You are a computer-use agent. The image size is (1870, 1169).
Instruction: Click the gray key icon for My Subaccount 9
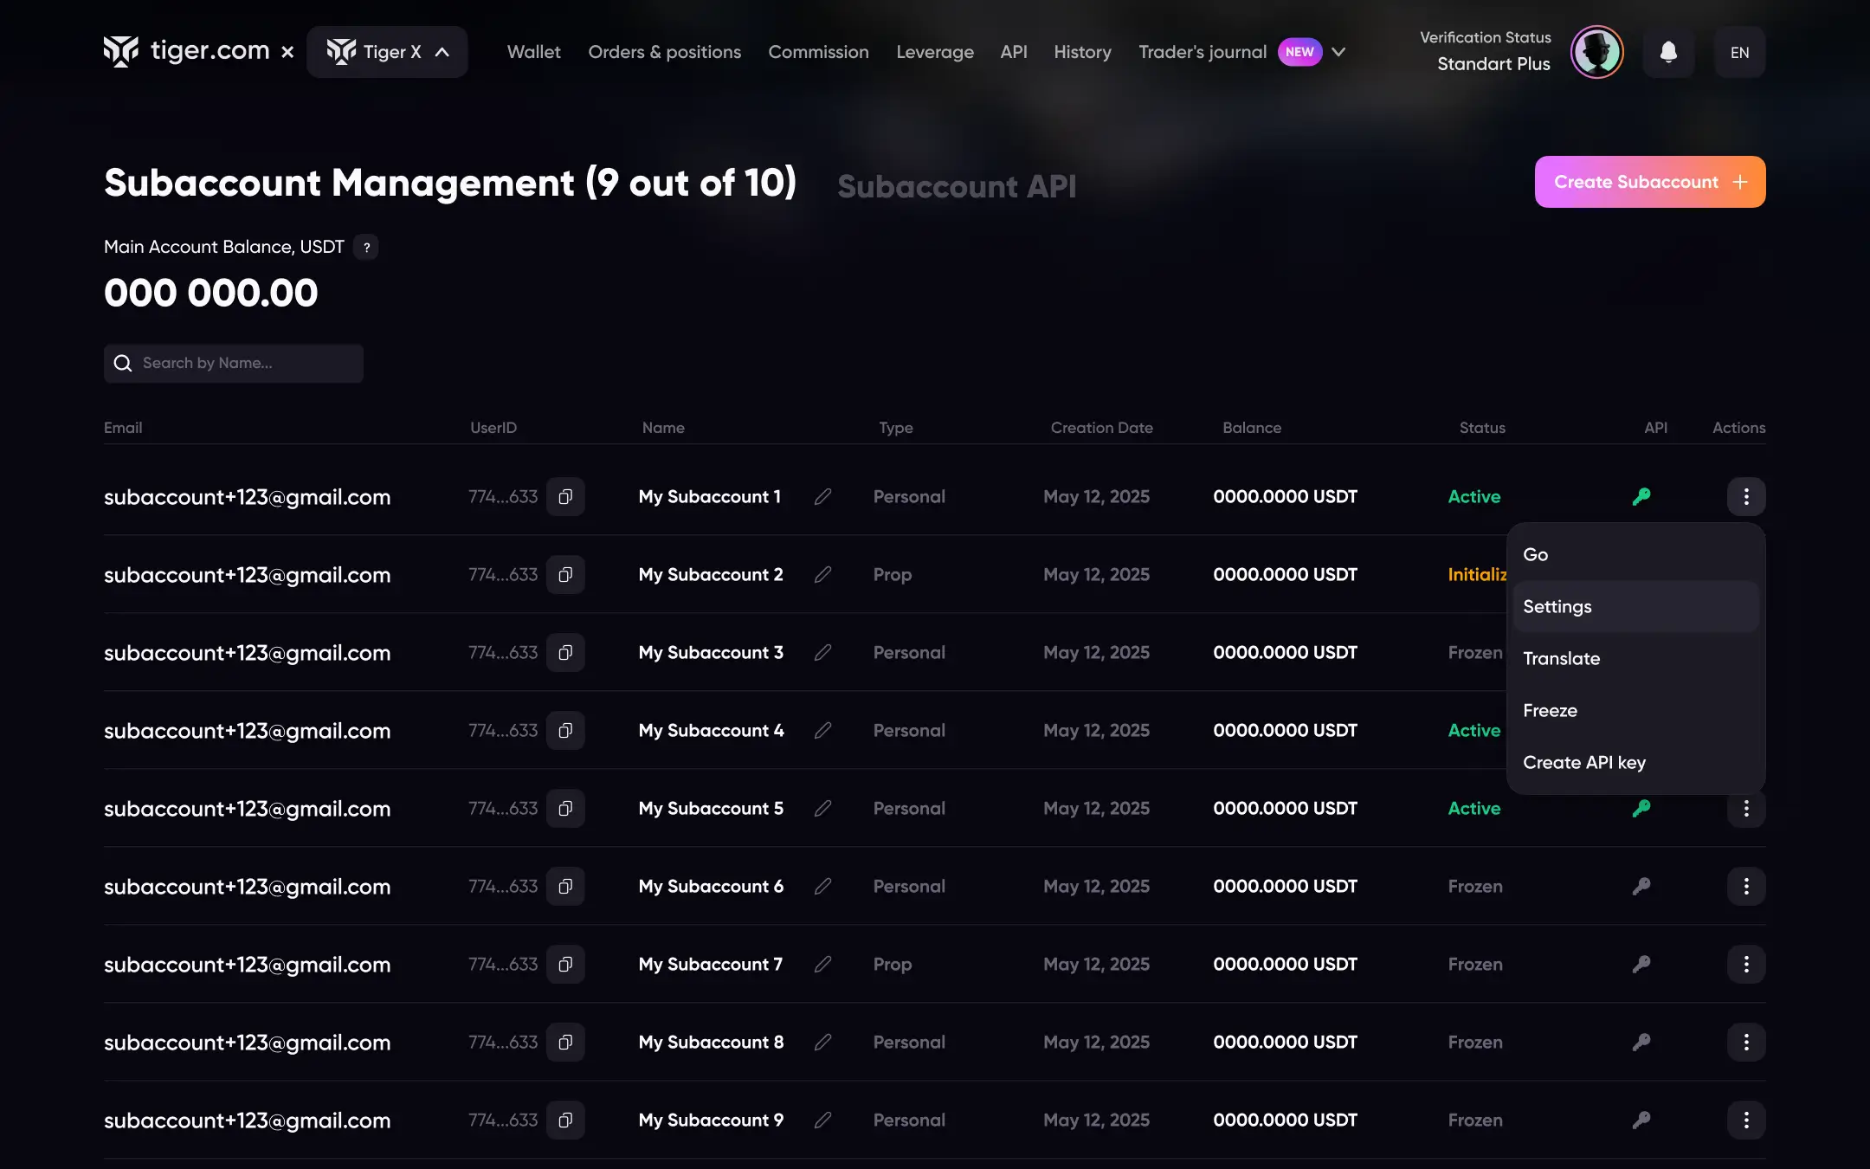(x=1641, y=1121)
